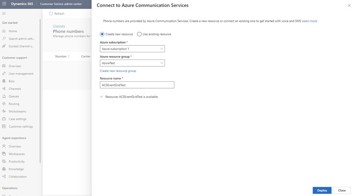Open the Learn more link
The image size is (354, 196).
click(309, 21)
